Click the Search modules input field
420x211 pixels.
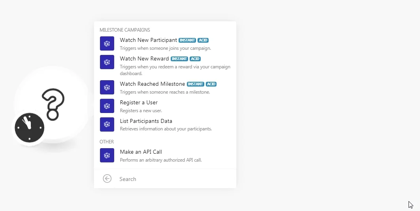175,179
